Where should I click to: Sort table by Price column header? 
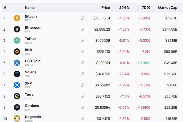point(106,8)
